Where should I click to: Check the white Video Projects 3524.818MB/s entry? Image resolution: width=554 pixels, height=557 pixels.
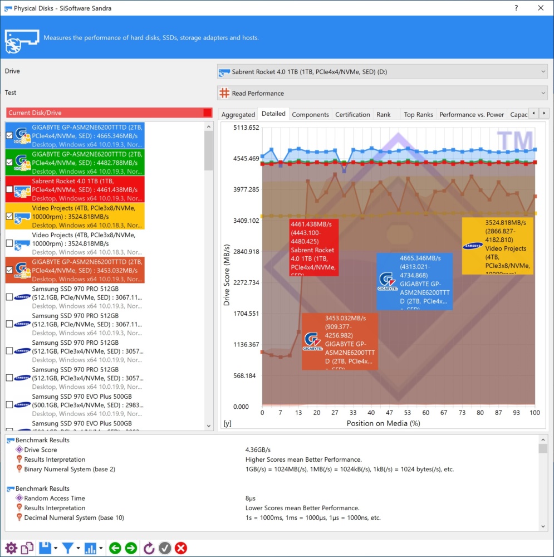coord(9,243)
